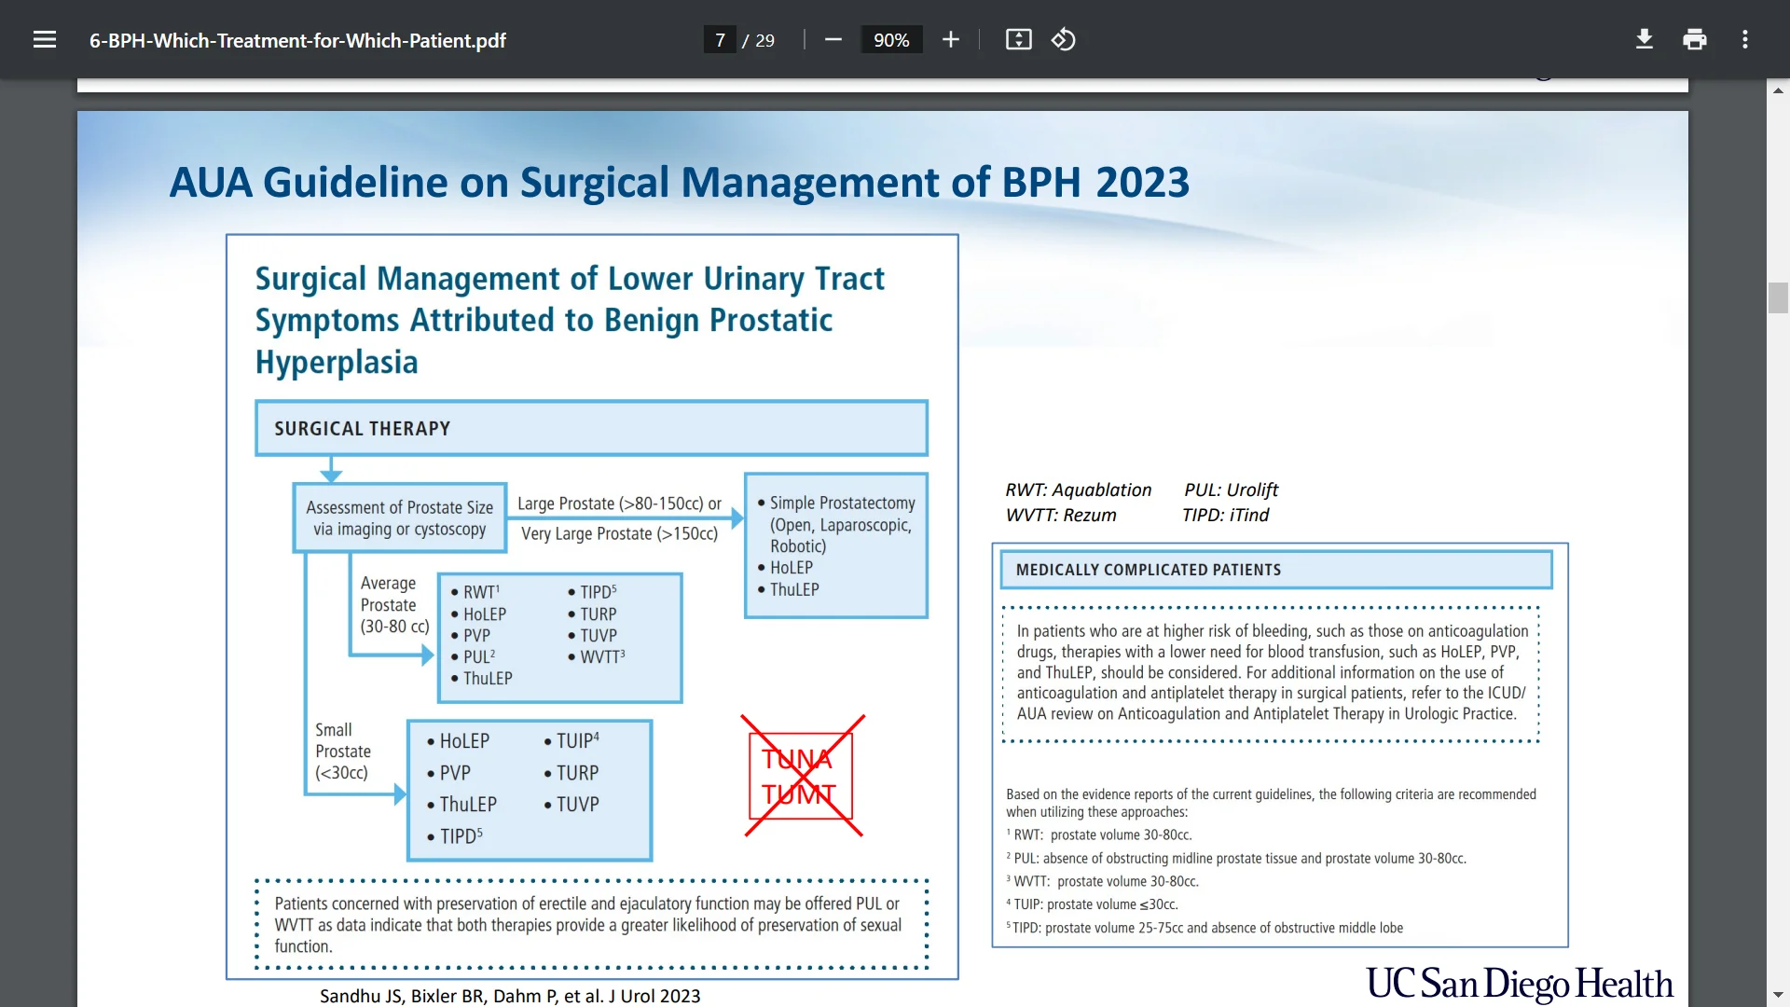Click HoLEP in the small prostate list
The image size is (1790, 1007).
coord(464,741)
